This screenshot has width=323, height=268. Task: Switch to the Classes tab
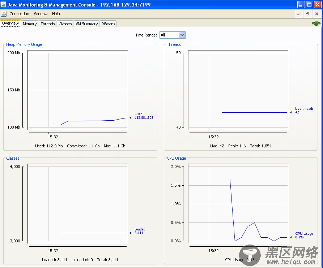[x=65, y=24]
